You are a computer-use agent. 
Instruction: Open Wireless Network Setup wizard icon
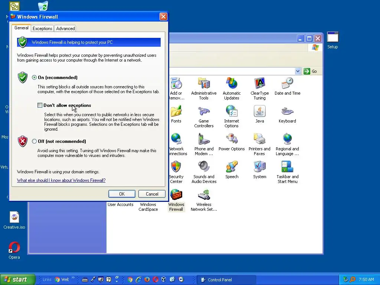point(204,200)
